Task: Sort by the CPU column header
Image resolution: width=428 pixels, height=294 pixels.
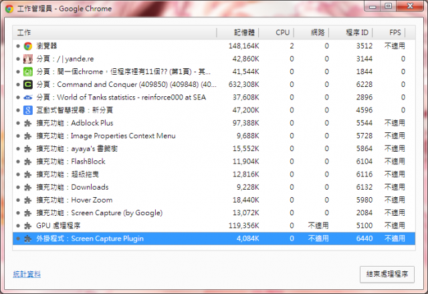Action: pos(276,33)
